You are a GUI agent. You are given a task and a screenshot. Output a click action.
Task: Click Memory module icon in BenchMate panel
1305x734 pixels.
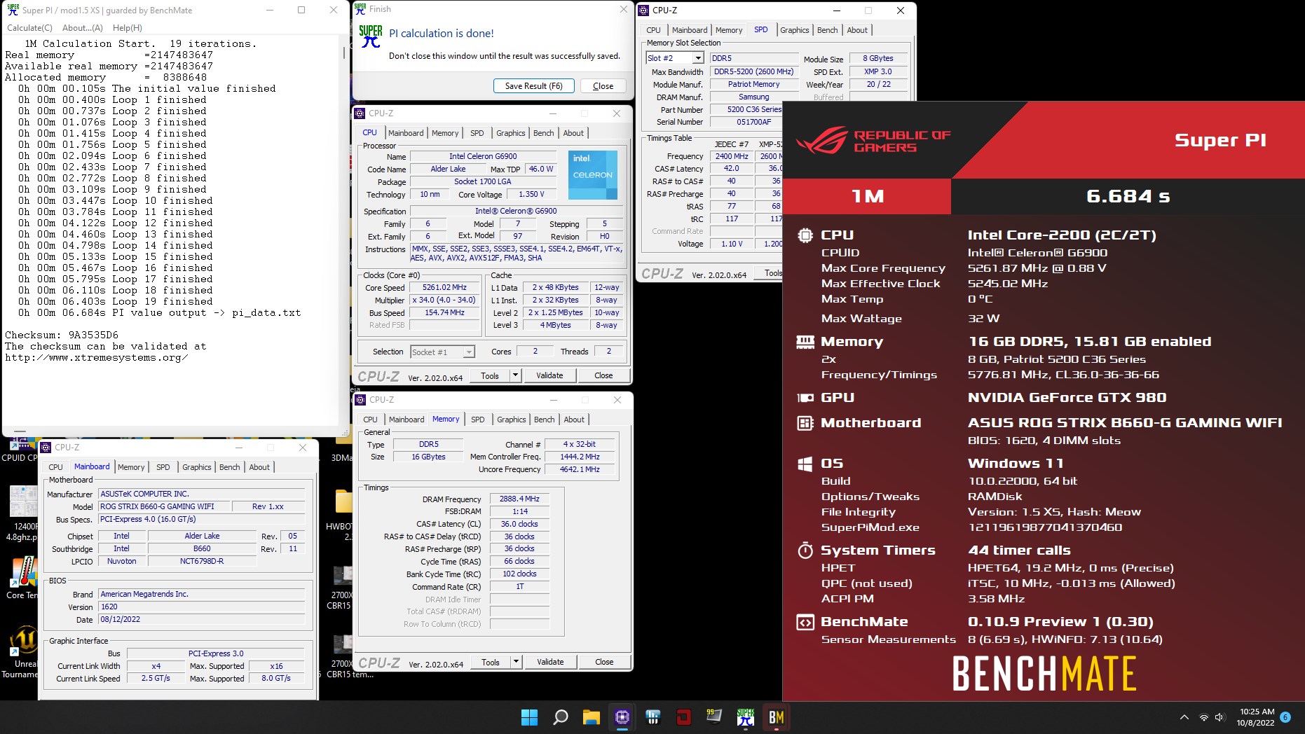(805, 342)
